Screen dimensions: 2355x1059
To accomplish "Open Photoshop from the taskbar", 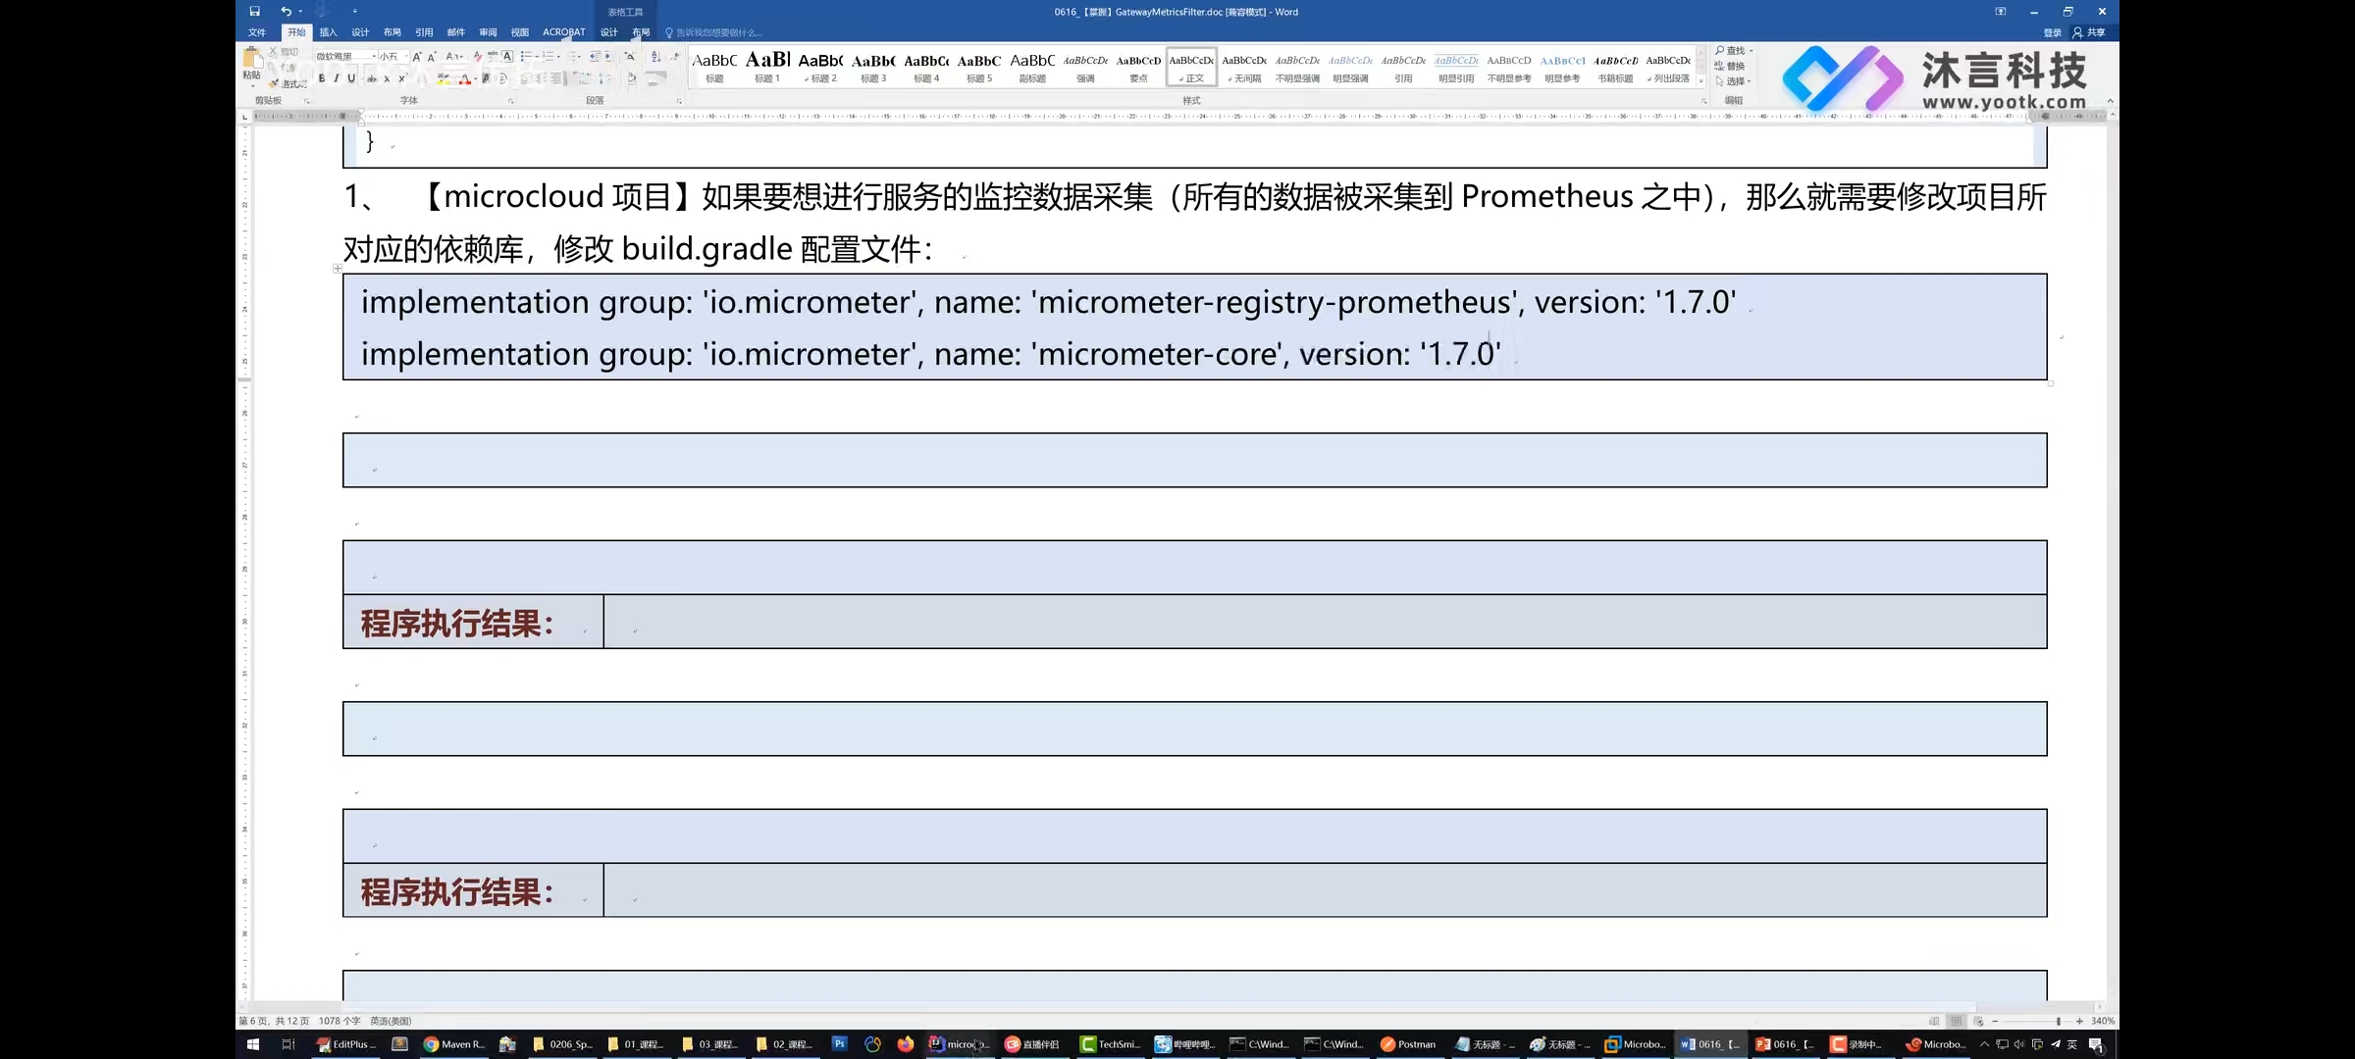I will pyautogui.click(x=839, y=1044).
